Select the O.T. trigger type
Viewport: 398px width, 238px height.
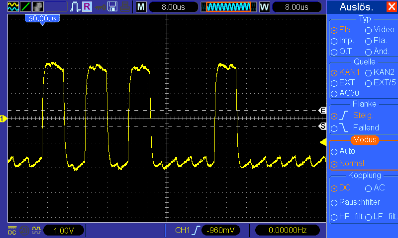click(342, 52)
